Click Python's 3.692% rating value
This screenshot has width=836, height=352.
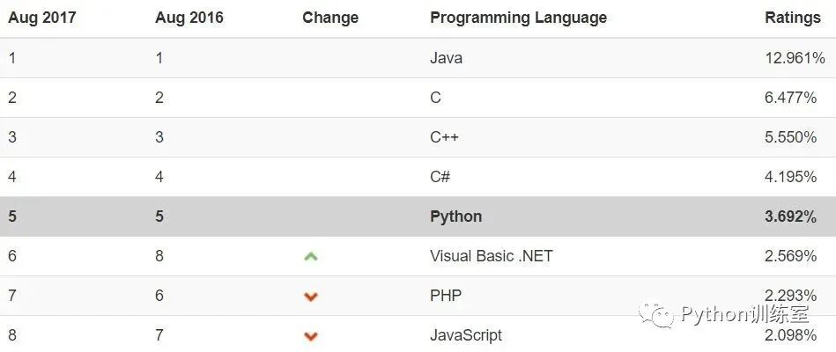[795, 216]
